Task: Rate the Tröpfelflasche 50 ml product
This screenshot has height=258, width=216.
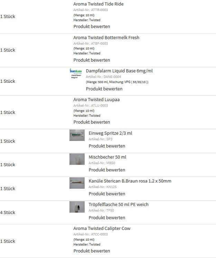Action: tap(107, 218)
